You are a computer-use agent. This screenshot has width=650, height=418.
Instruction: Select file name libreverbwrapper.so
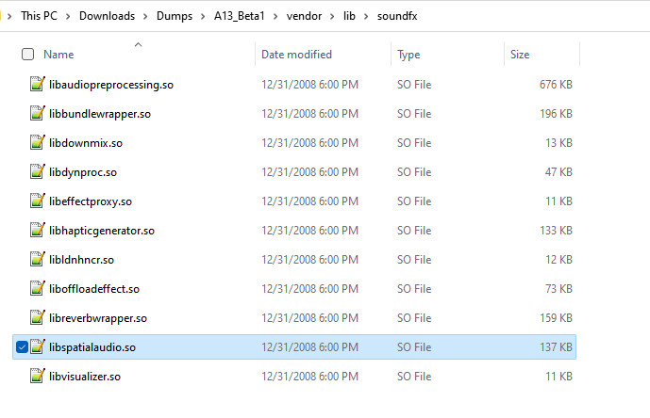coord(98,318)
